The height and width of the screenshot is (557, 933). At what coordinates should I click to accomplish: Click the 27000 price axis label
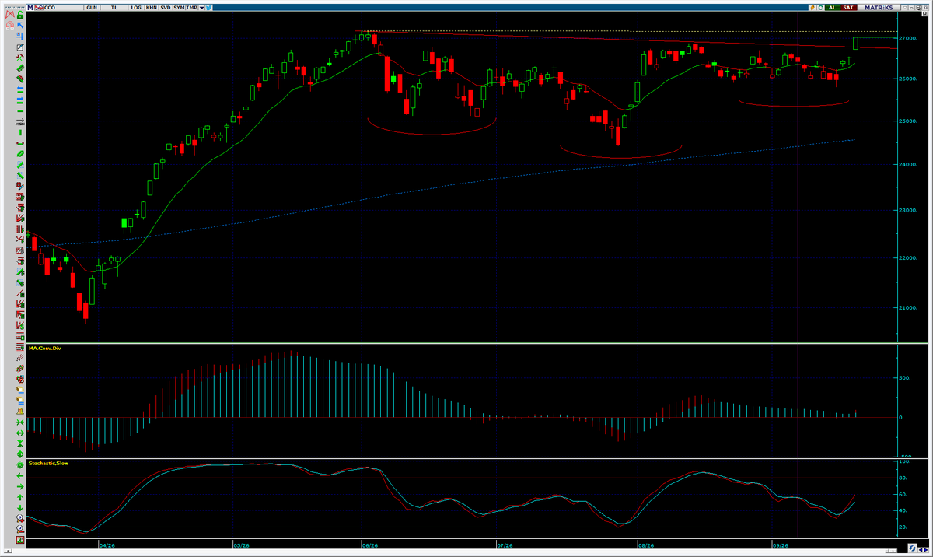(908, 37)
